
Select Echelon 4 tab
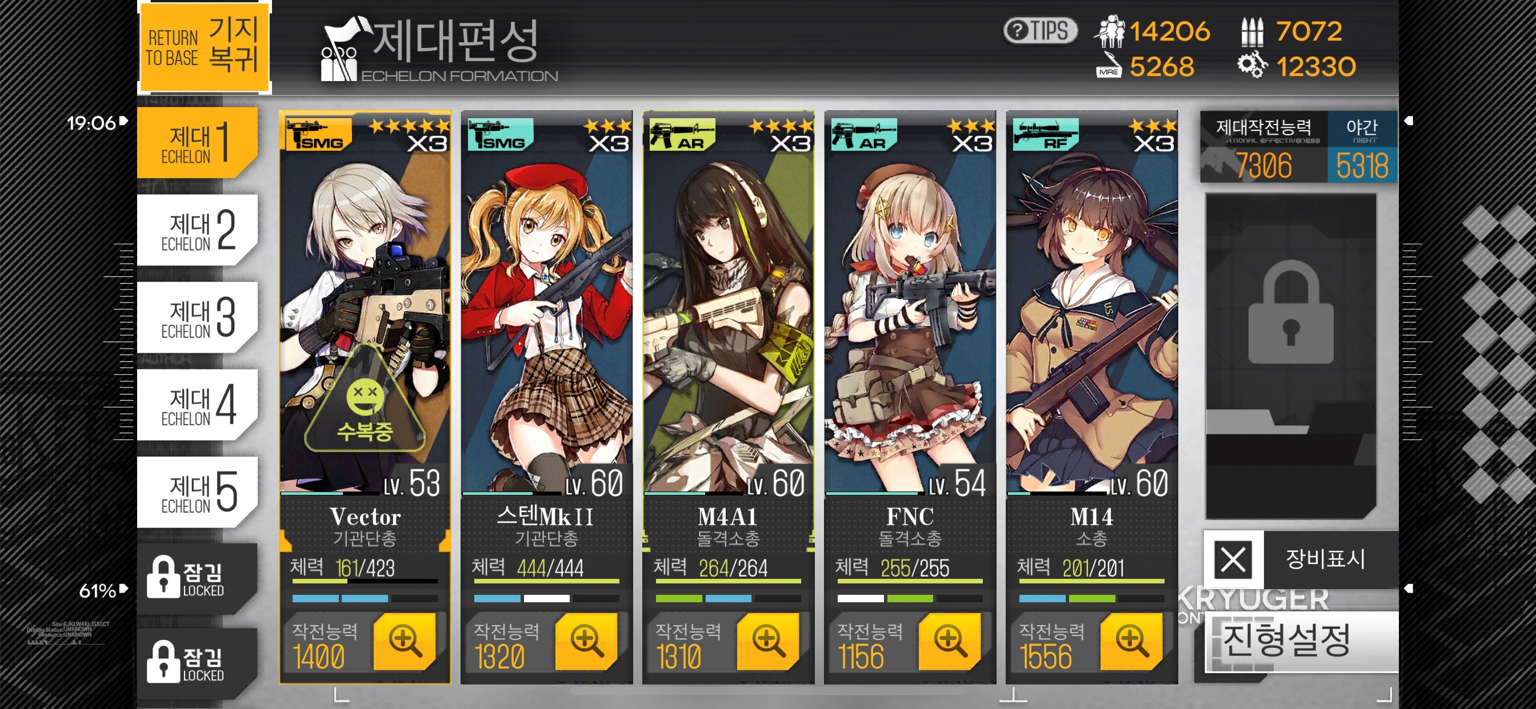click(197, 405)
